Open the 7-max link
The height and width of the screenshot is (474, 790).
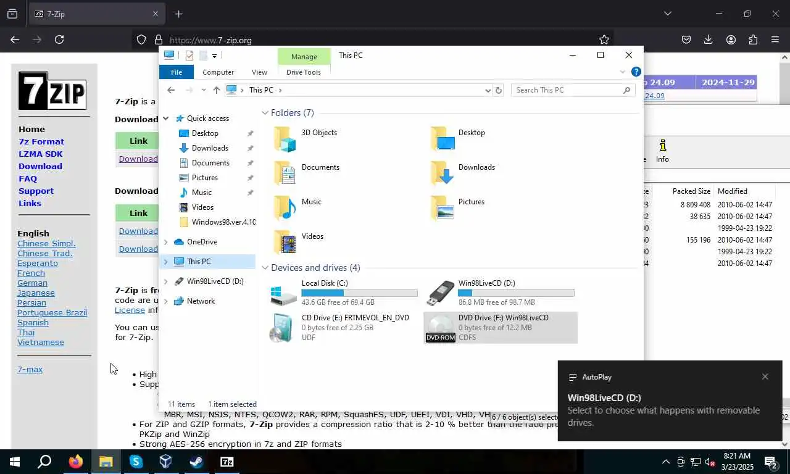(x=30, y=369)
